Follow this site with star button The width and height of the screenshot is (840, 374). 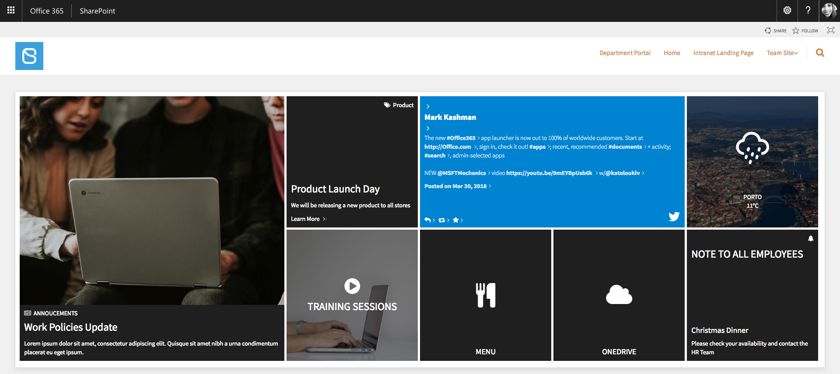point(805,31)
